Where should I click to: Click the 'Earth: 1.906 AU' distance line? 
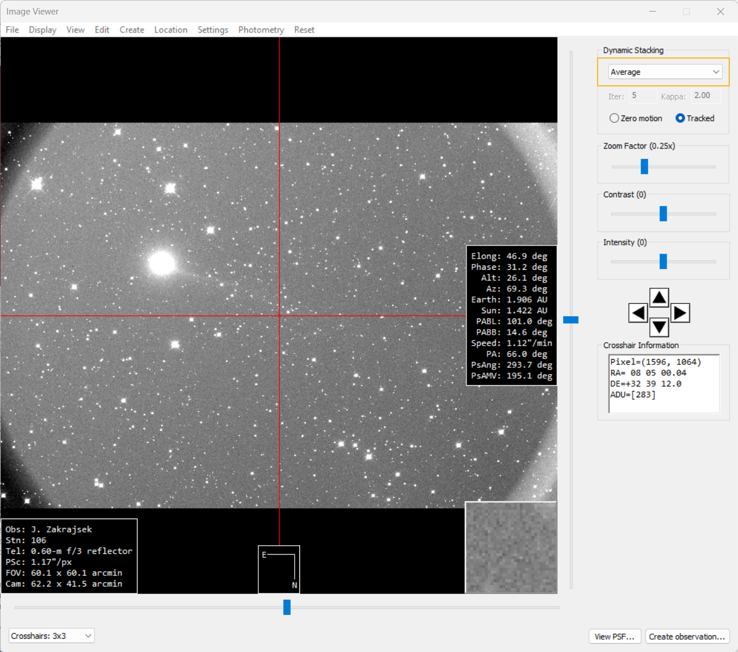509,299
